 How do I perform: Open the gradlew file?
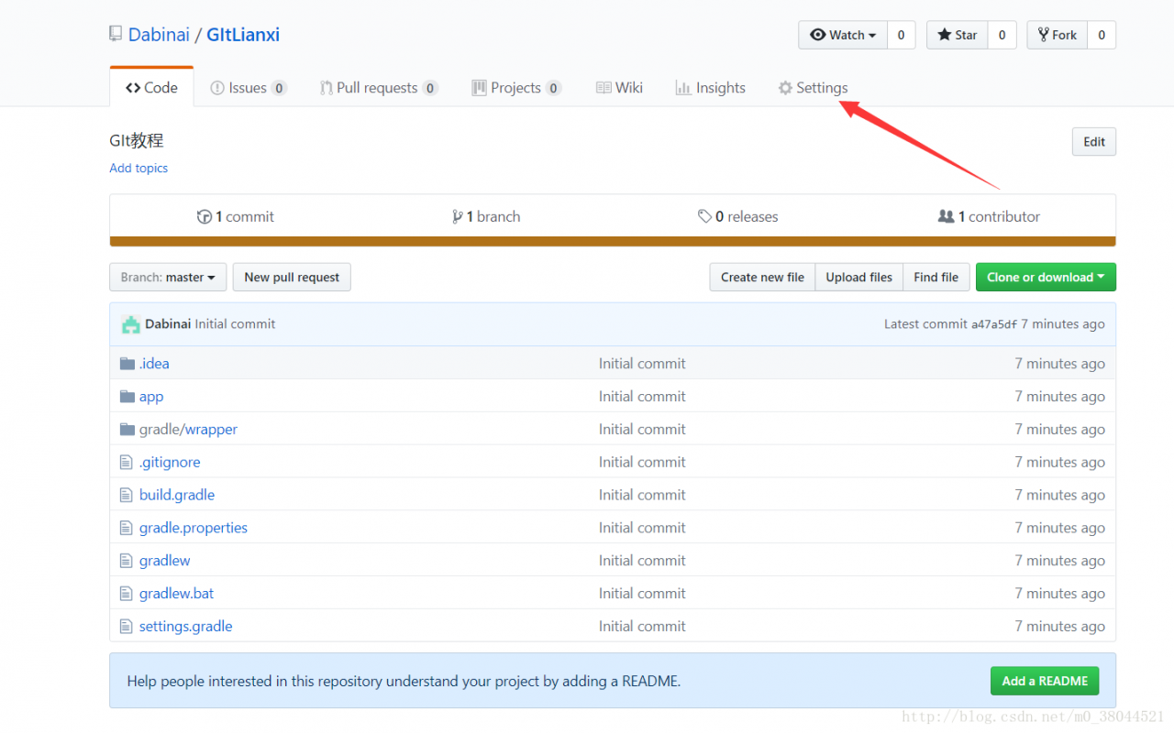(x=165, y=561)
